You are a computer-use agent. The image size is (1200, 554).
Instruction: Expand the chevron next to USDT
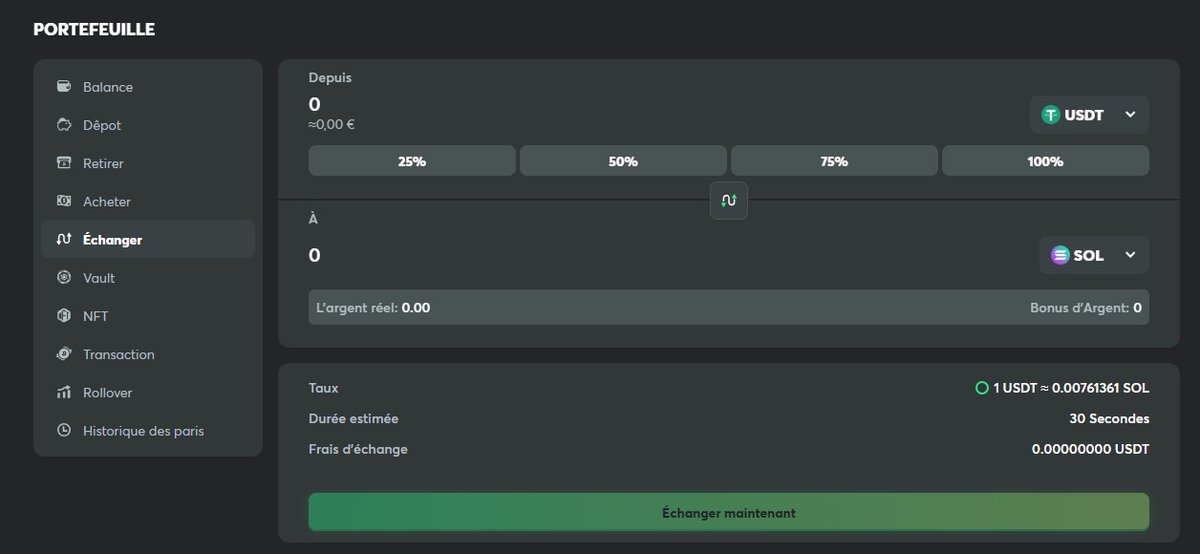pos(1130,115)
